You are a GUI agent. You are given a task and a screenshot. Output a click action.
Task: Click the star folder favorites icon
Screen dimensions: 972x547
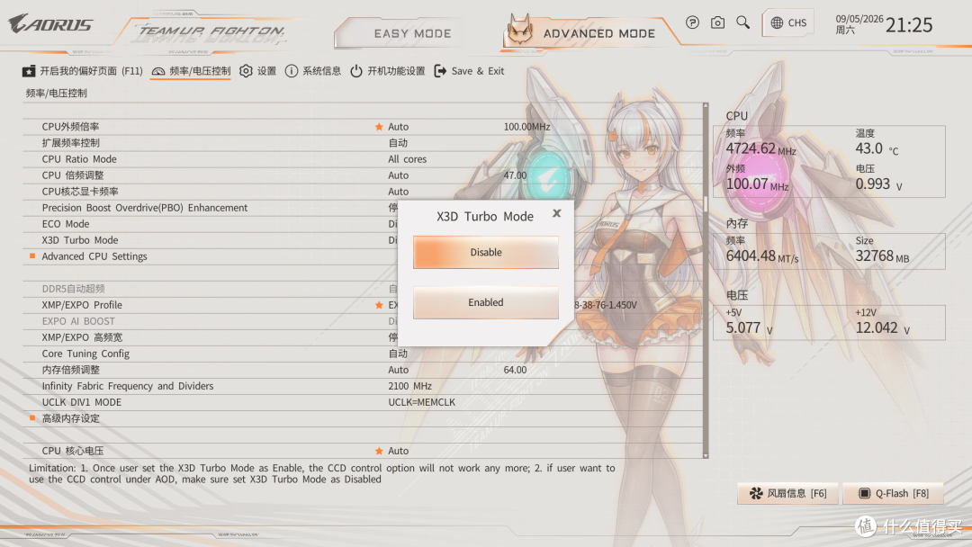click(29, 71)
